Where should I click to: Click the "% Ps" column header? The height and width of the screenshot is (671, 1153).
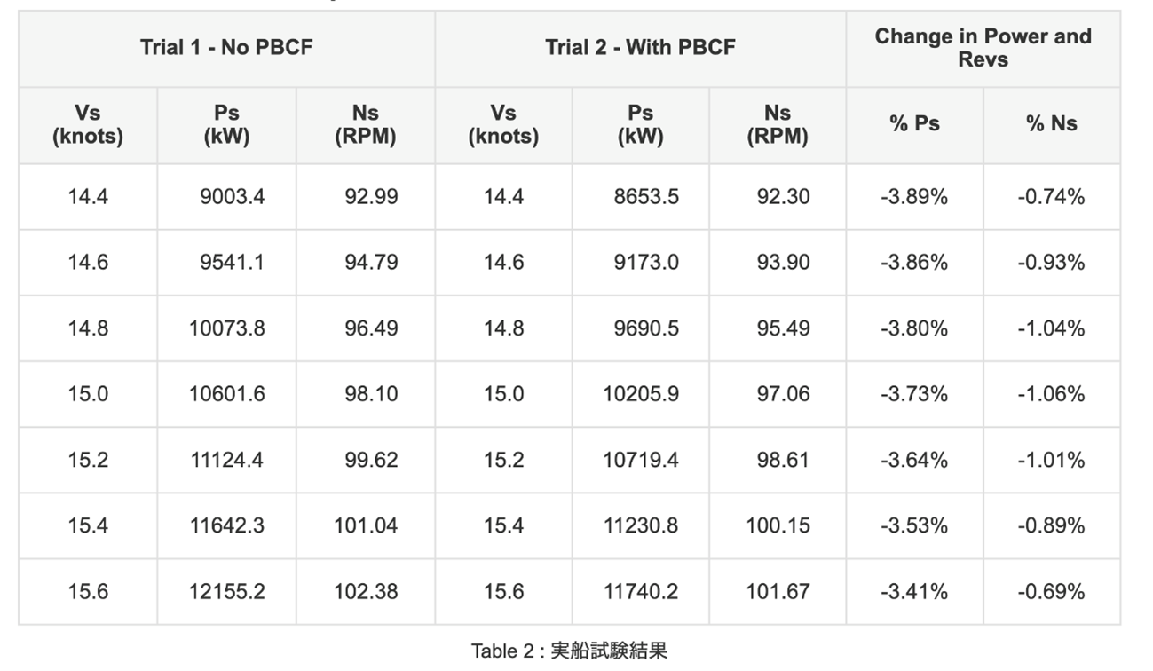coord(914,124)
